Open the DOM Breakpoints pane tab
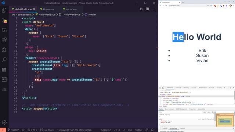This screenshot has height=132, width=235. [x=182, y=109]
